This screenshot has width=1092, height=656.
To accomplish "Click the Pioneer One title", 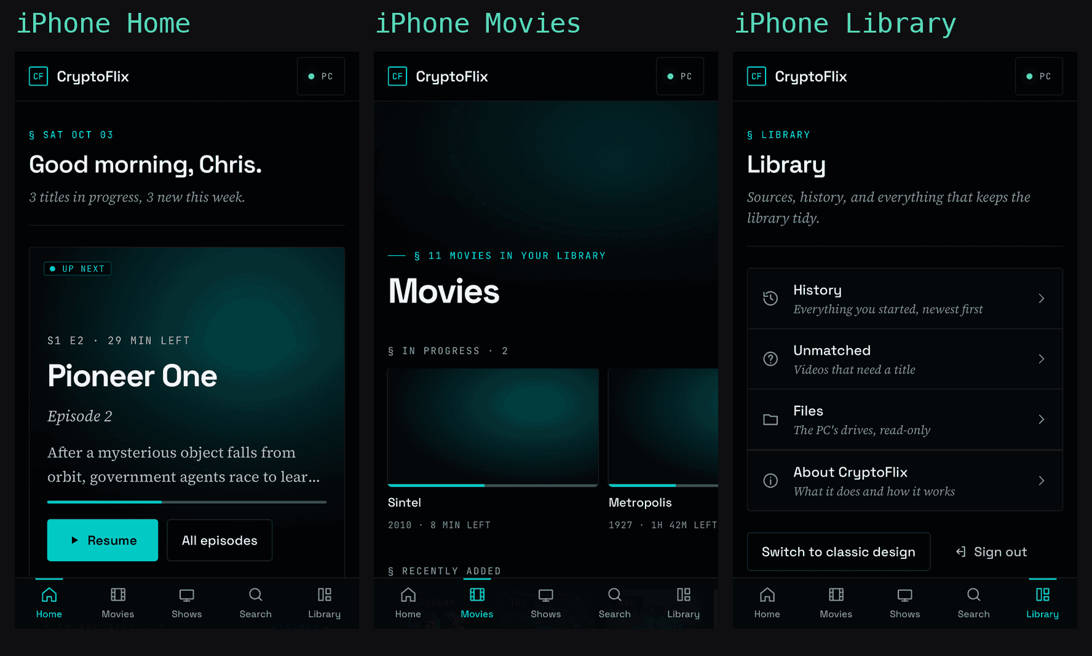I will tap(132, 376).
